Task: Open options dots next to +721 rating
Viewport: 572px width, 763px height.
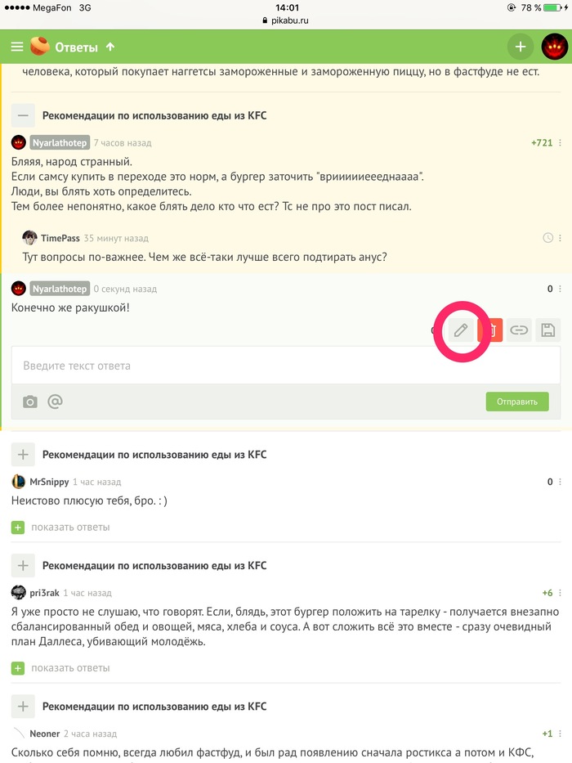Action: (x=561, y=142)
